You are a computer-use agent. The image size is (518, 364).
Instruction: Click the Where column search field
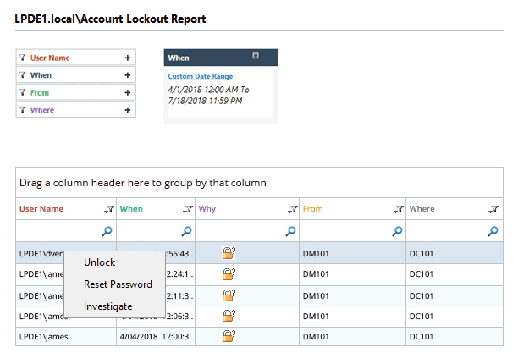(455, 231)
